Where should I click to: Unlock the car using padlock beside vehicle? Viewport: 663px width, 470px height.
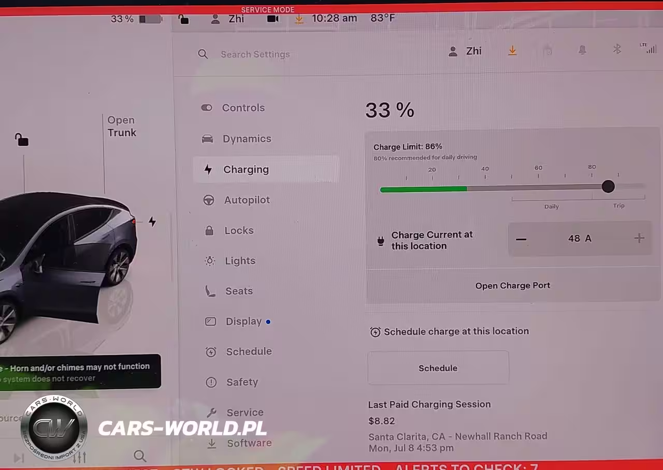[x=21, y=140]
